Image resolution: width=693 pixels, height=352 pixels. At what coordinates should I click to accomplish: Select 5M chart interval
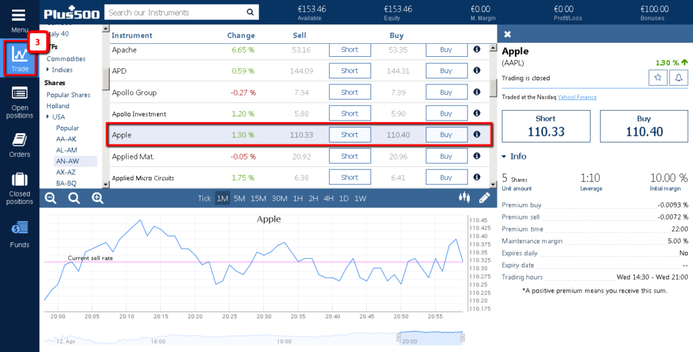[239, 199]
